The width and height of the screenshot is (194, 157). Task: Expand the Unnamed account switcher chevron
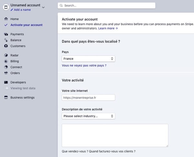(x=44, y=7)
